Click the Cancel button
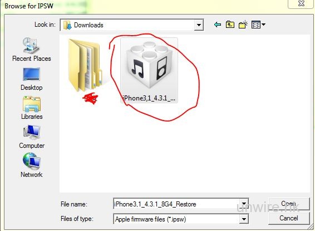The image size is (315, 231). [289, 218]
